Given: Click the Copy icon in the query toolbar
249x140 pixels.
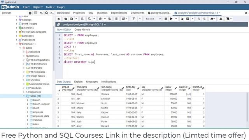Looking at the screenshot, I should click(x=100, y=19).
